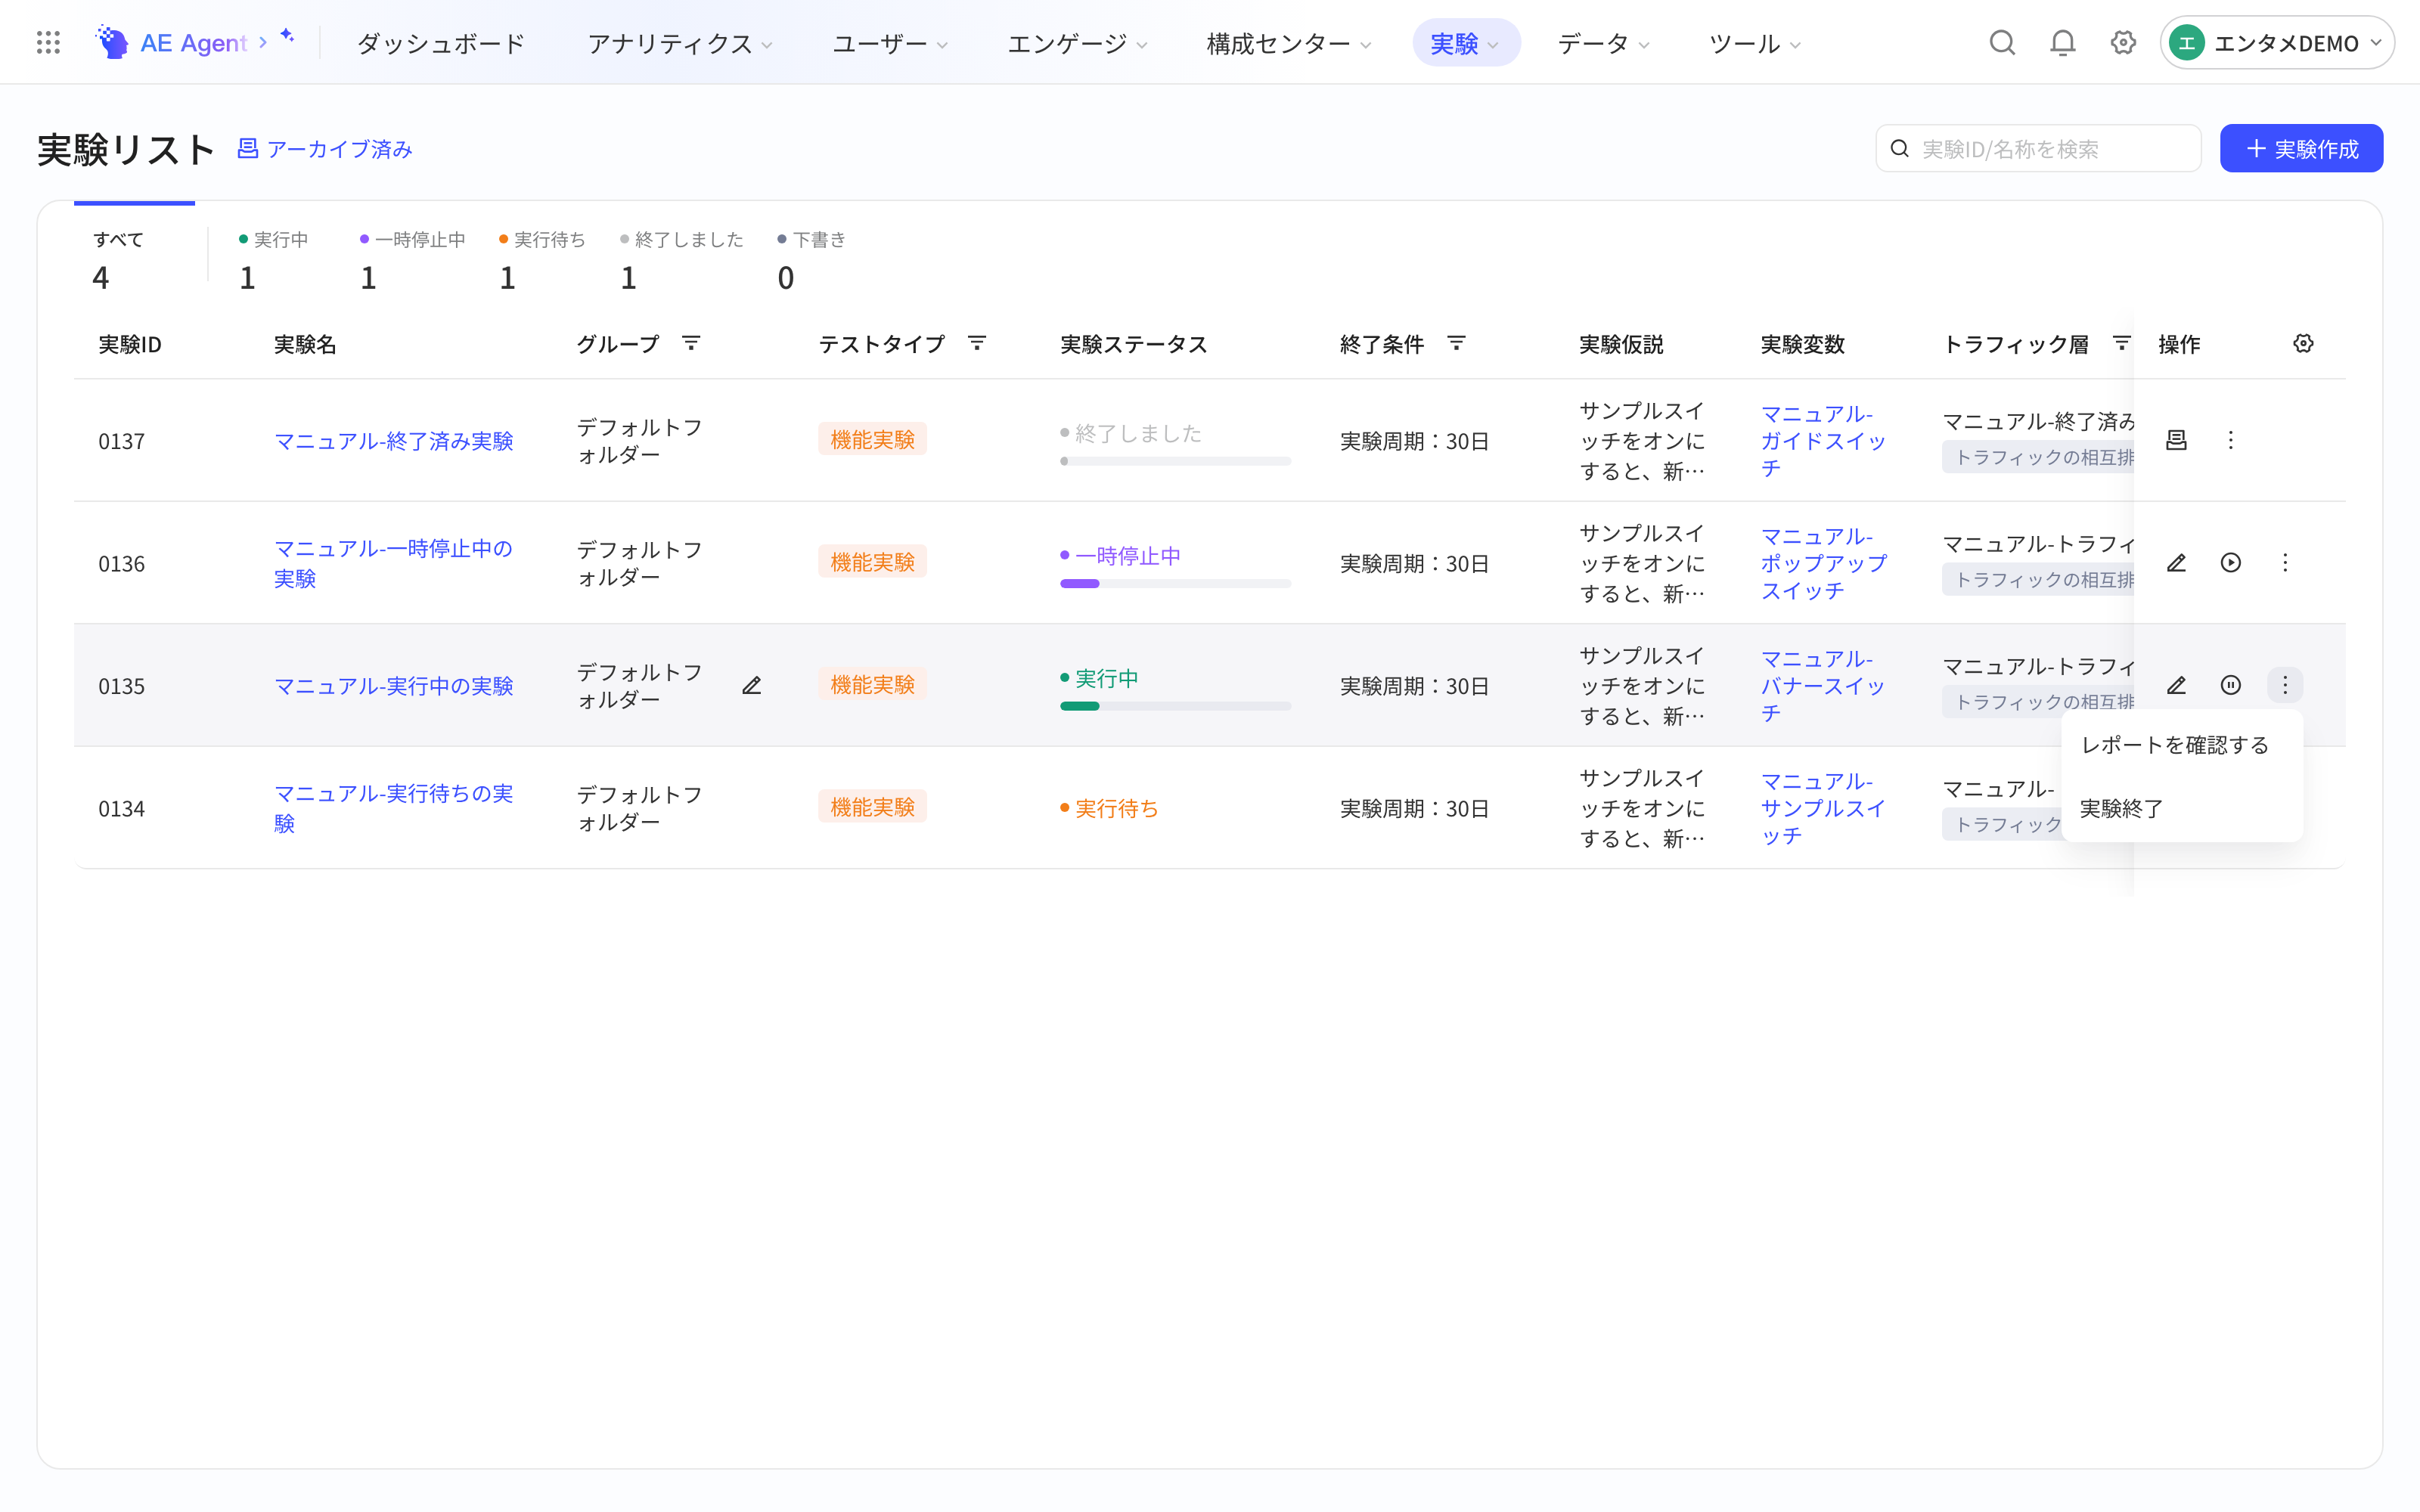
Task: Filter by 実行待ち status tab
Action: pyautogui.click(x=542, y=260)
